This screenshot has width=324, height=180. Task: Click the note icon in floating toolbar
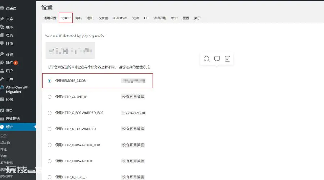(227, 59)
